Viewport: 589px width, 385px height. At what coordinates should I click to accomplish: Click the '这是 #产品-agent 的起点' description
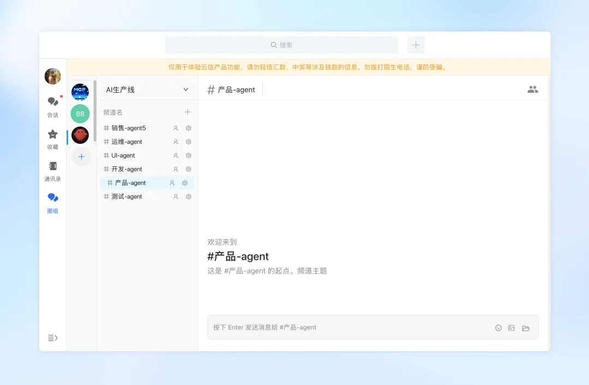coord(267,271)
